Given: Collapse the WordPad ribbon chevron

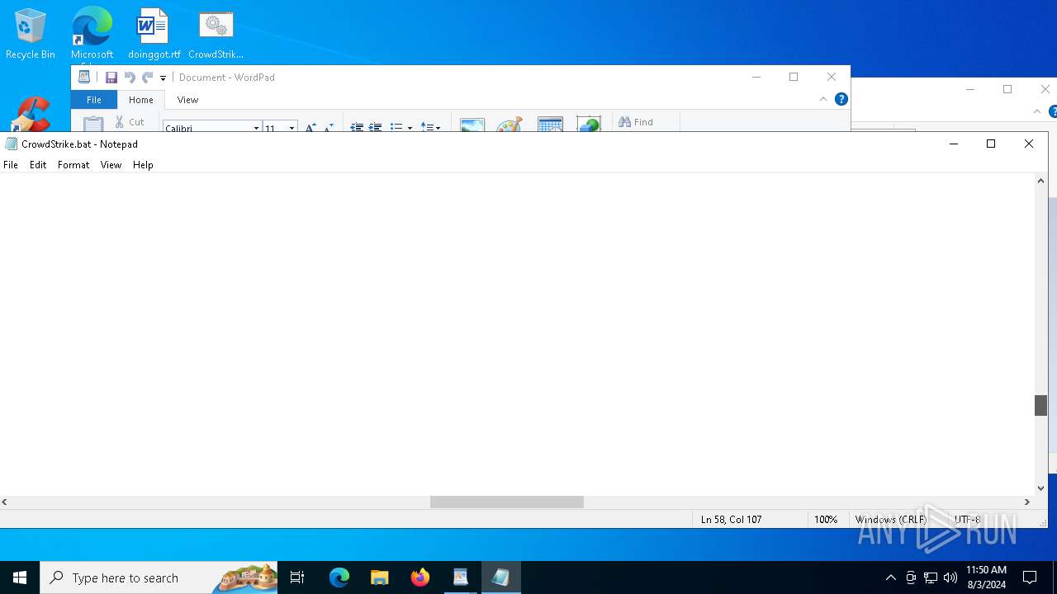Looking at the screenshot, I should (822, 99).
